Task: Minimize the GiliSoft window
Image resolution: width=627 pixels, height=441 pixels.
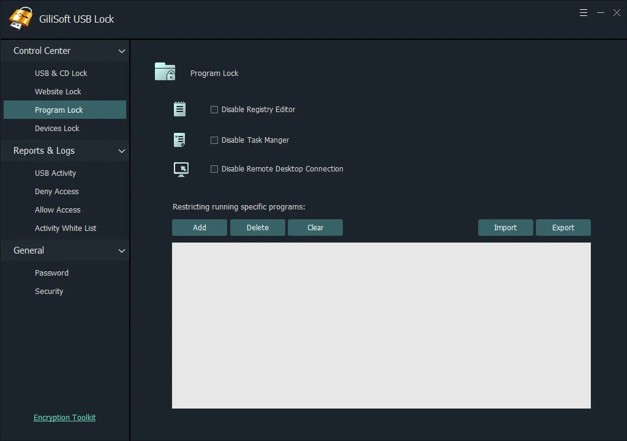Action: coord(601,13)
